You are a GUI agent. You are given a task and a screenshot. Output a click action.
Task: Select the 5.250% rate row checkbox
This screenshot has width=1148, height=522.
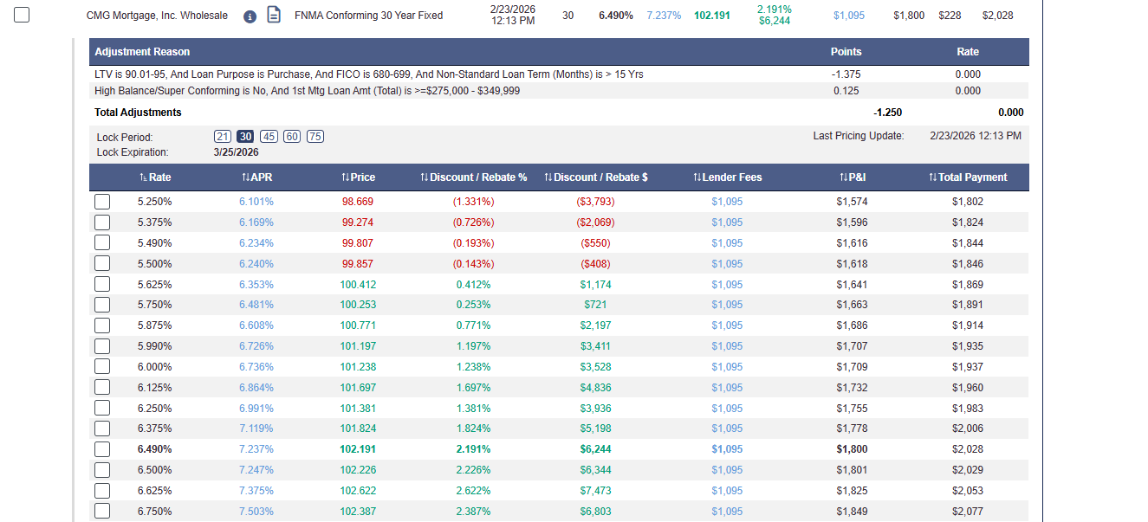[102, 202]
